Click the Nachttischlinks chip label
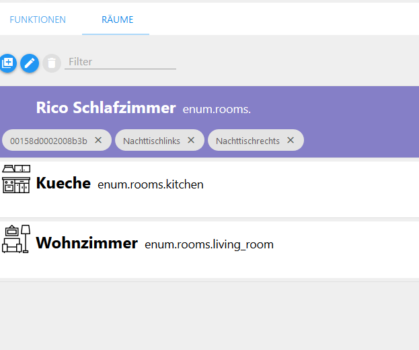The width and height of the screenshot is (419, 350). [x=151, y=141]
